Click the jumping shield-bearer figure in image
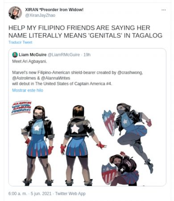 (128, 134)
